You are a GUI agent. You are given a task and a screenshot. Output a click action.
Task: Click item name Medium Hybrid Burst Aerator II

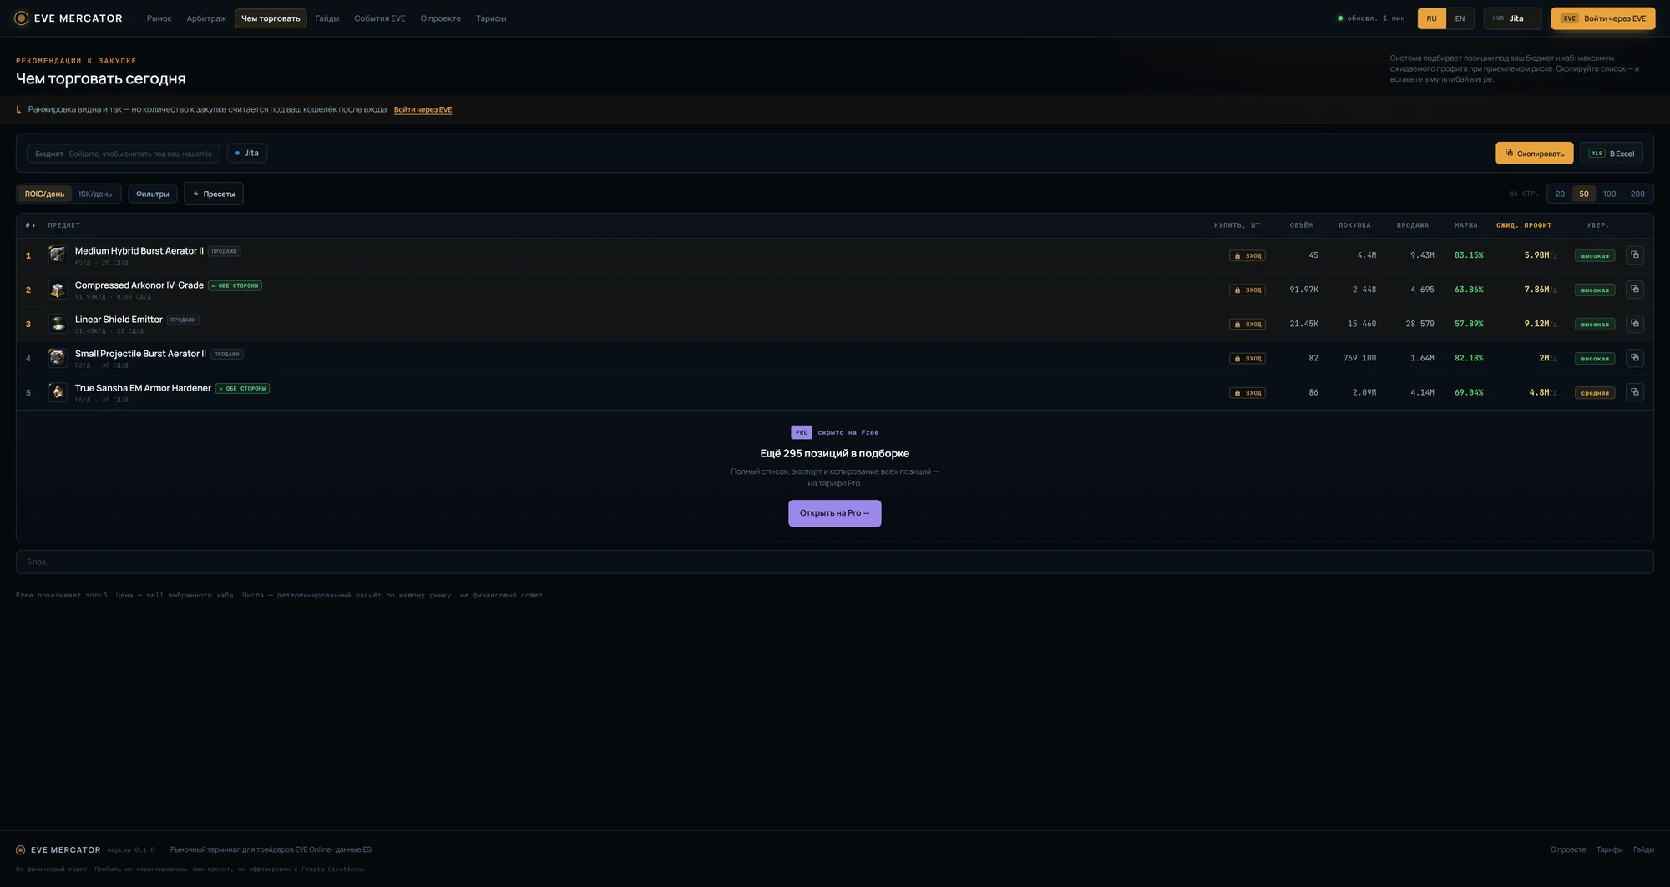(x=139, y=251)
